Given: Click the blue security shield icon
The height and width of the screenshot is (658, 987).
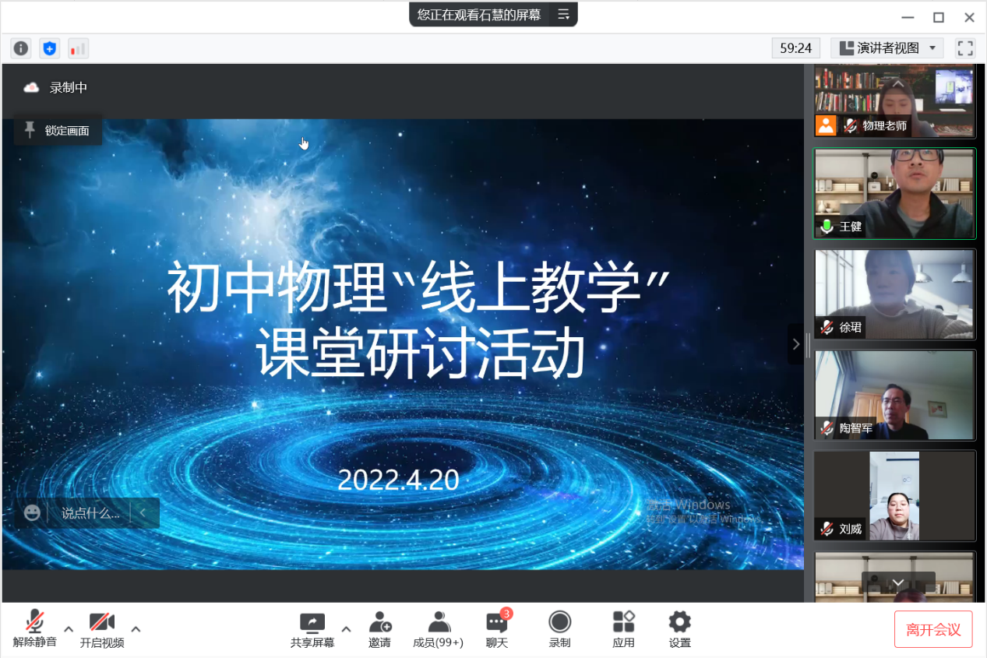Looking at the screenshot, I should 50,48.
